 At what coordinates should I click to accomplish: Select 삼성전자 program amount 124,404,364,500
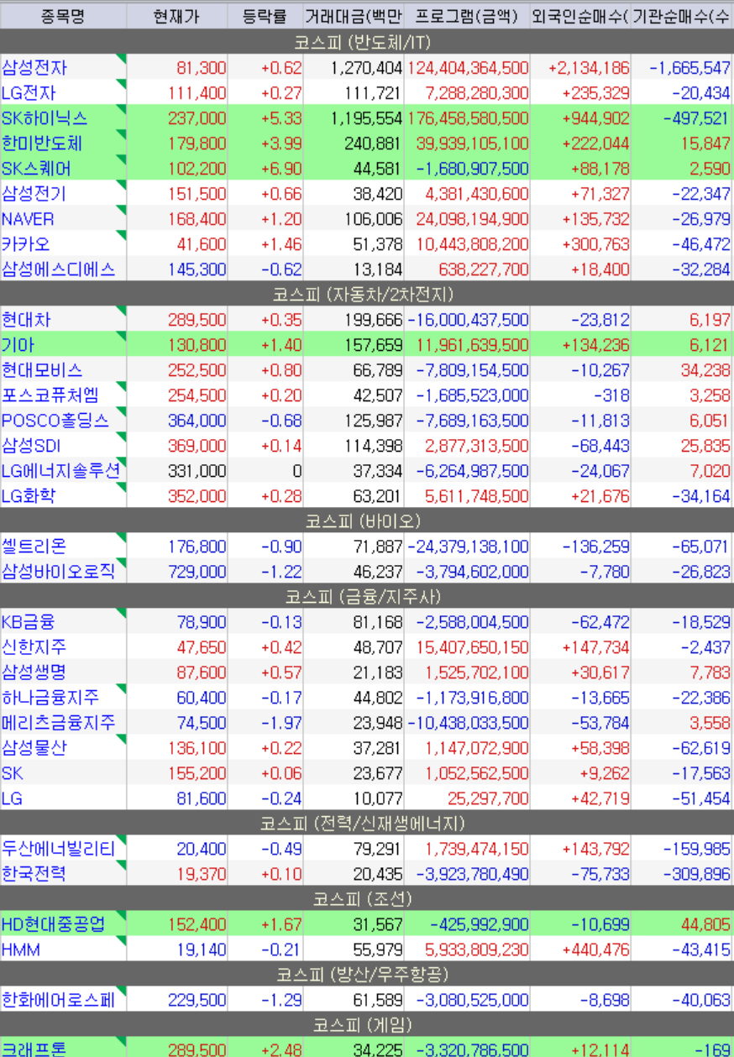coord(468,68)
